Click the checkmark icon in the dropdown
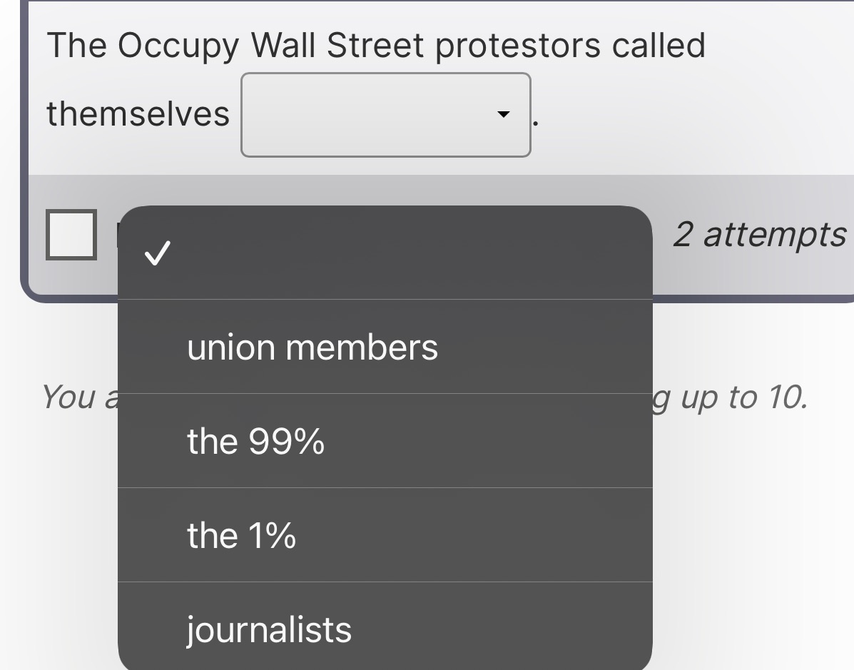Screen dimensions: 854x670 coord(157,253)
